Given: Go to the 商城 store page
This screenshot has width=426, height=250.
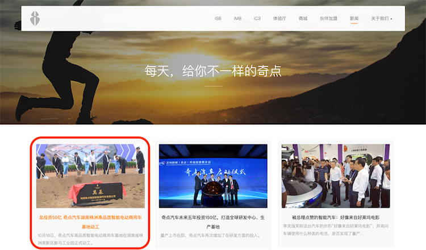Looking at the screenshot, I should pos(302,19).
